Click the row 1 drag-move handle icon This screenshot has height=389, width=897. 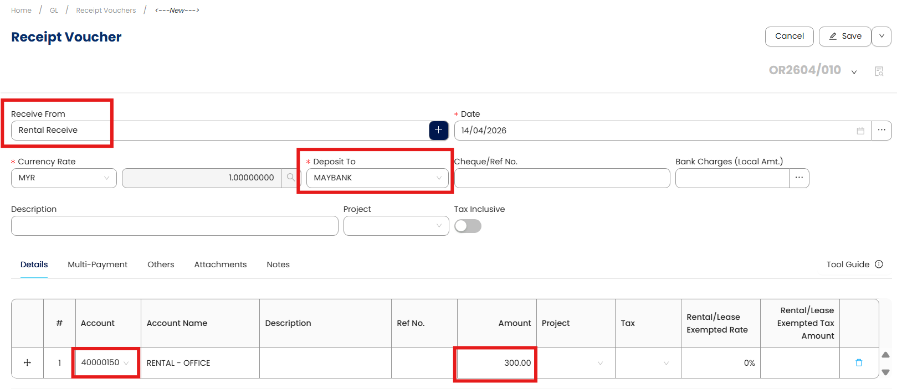tap(27, 363)
